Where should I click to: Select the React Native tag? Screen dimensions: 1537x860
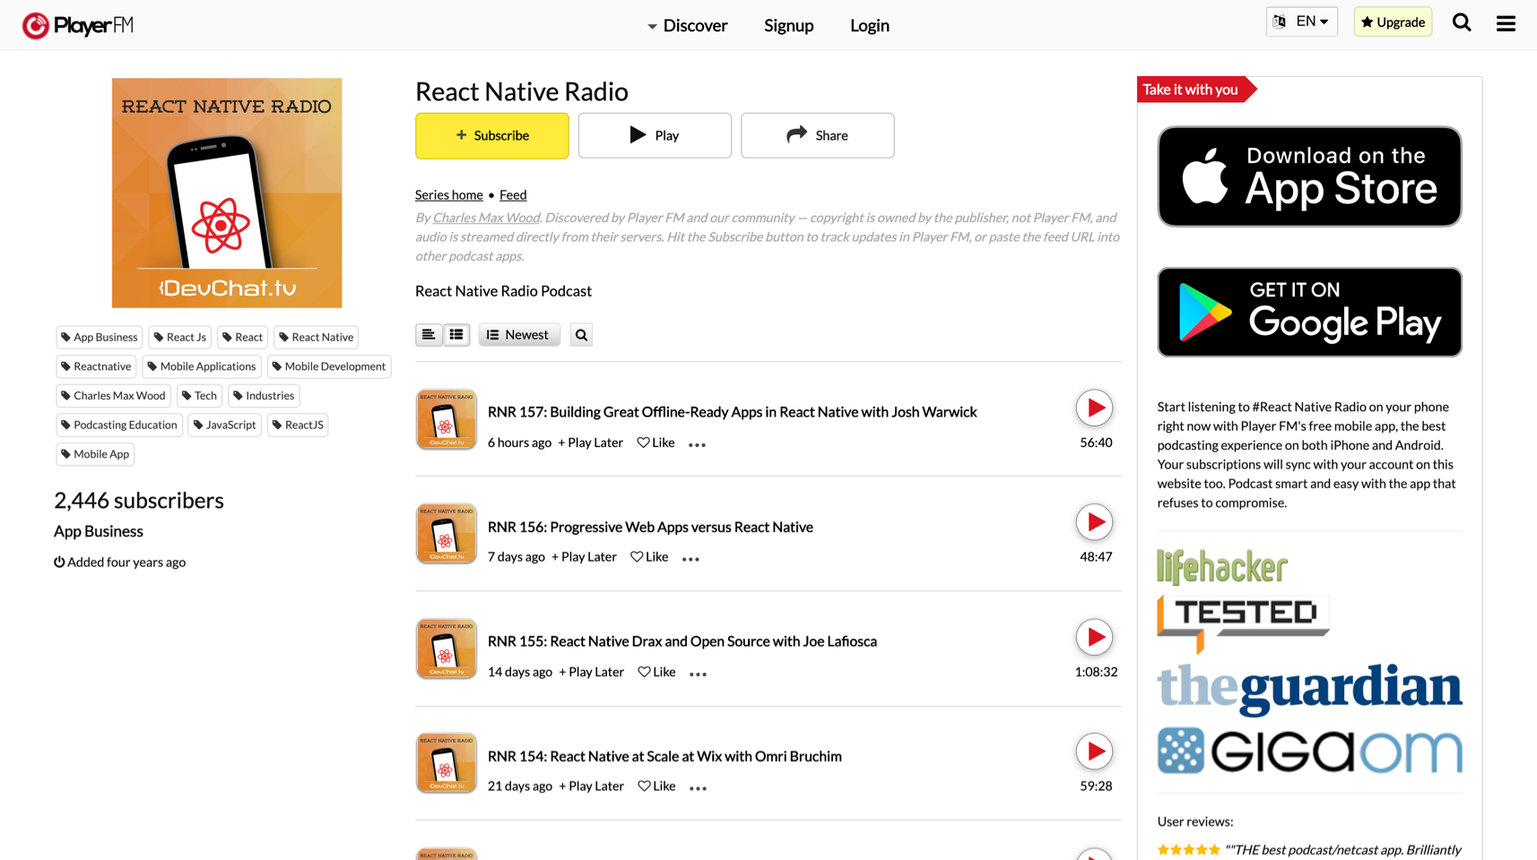click(x=317, y=338)
